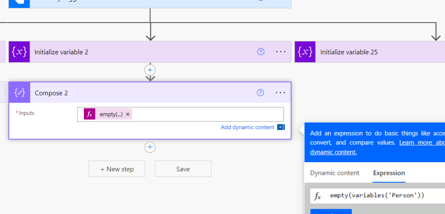The width and height of the screenshot is (445, 214).
Task: Switch to the Dynamic content tab
Action: tap(335, 173)
